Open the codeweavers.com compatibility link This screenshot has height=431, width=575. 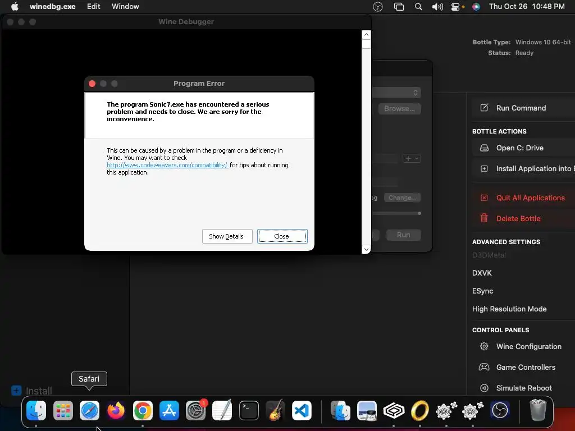click(x=167, y=165)
